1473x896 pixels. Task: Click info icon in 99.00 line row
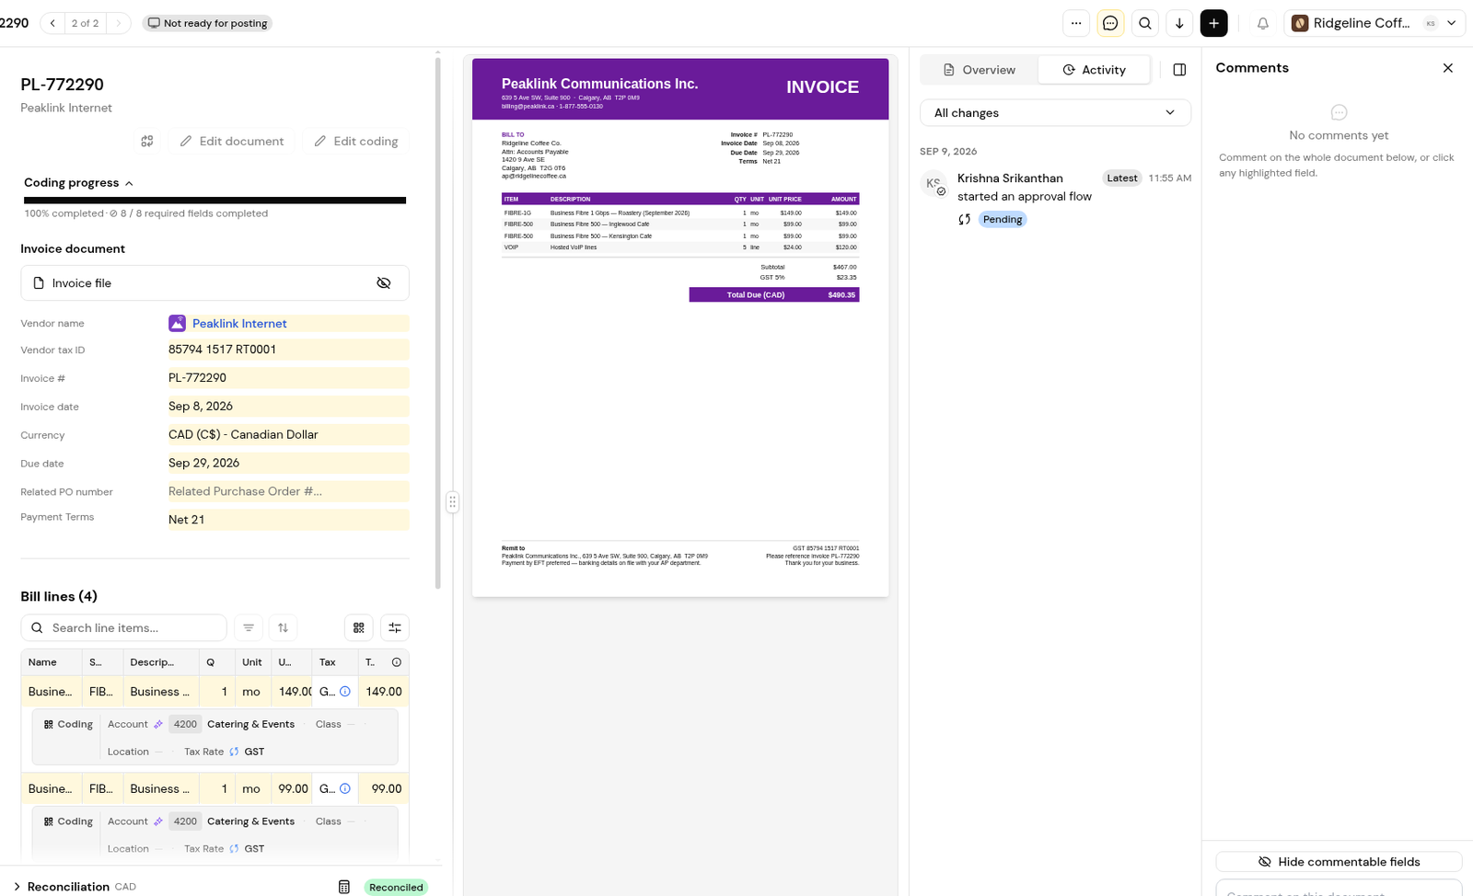tap(345, 788)
